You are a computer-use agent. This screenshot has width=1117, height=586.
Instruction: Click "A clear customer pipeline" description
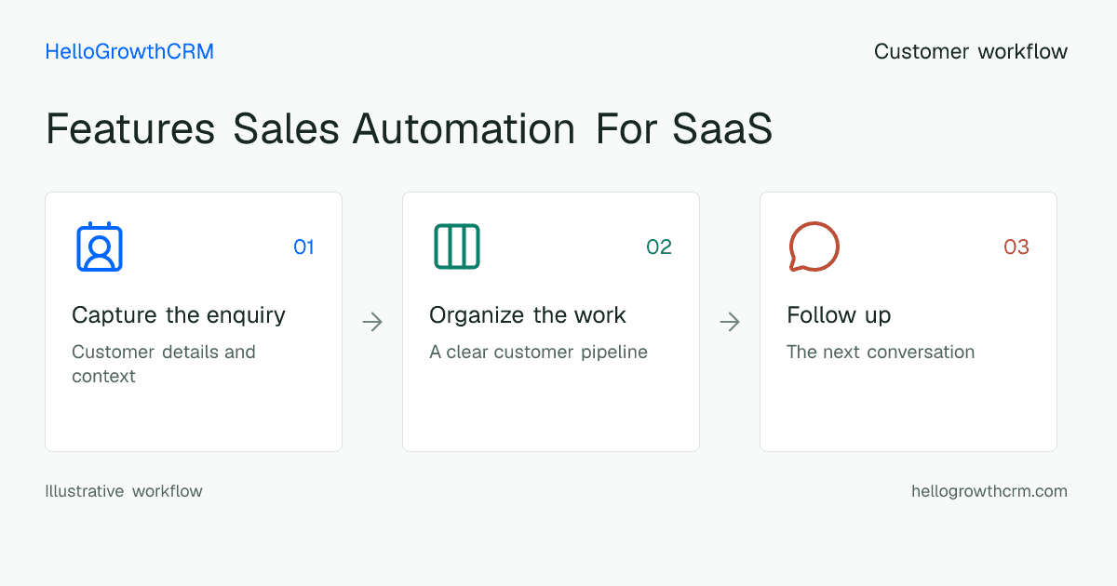click(x=538, y=353)
